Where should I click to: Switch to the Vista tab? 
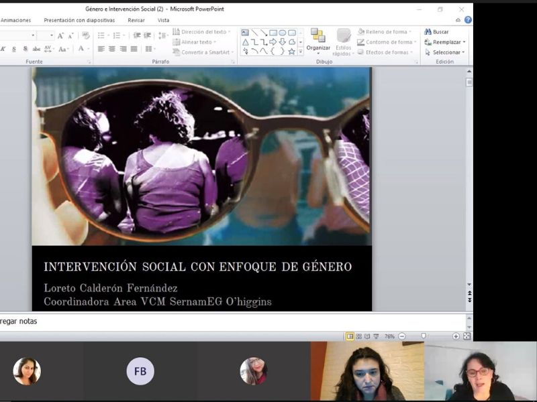point(163,20)
